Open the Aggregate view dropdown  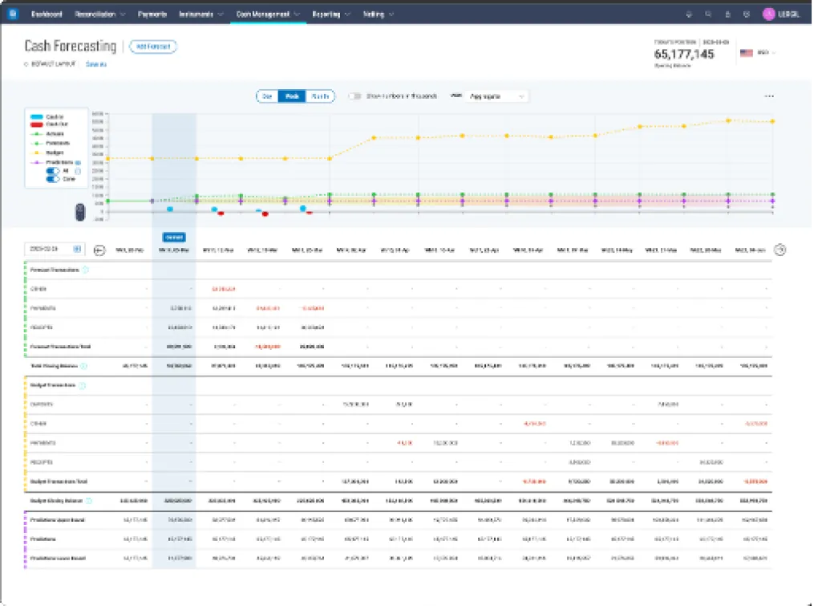pos(497,96)
